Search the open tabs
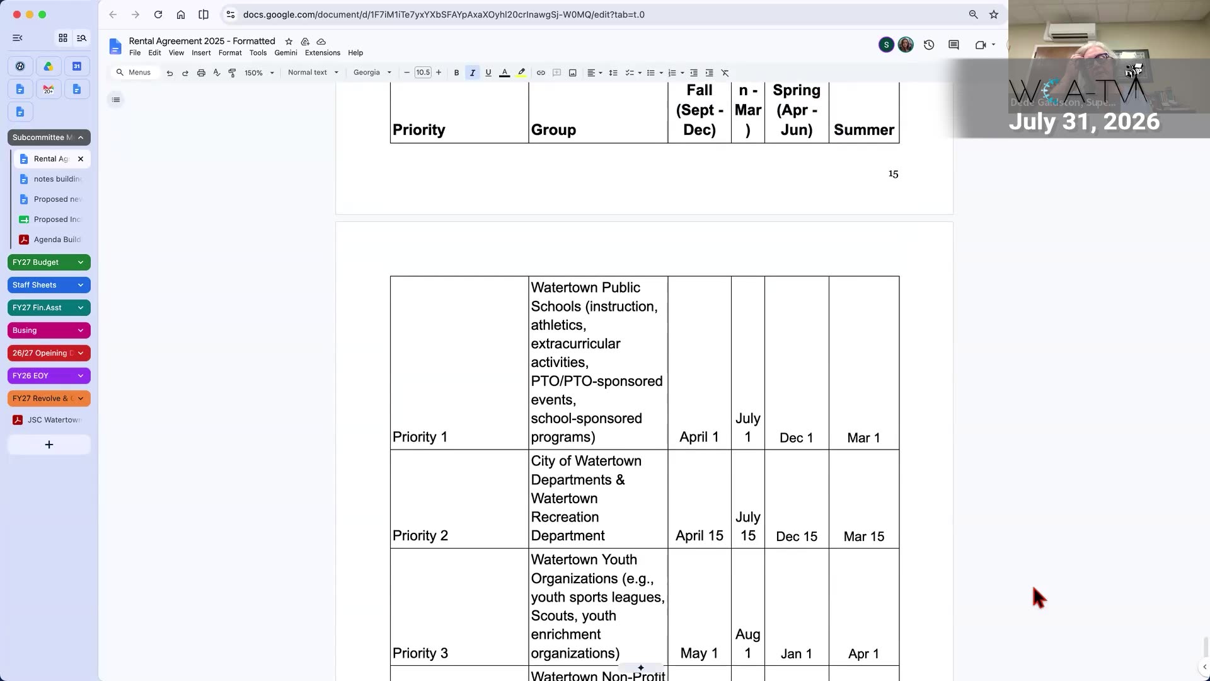The width and height of the screenshot is (1210, 681). 81,38
